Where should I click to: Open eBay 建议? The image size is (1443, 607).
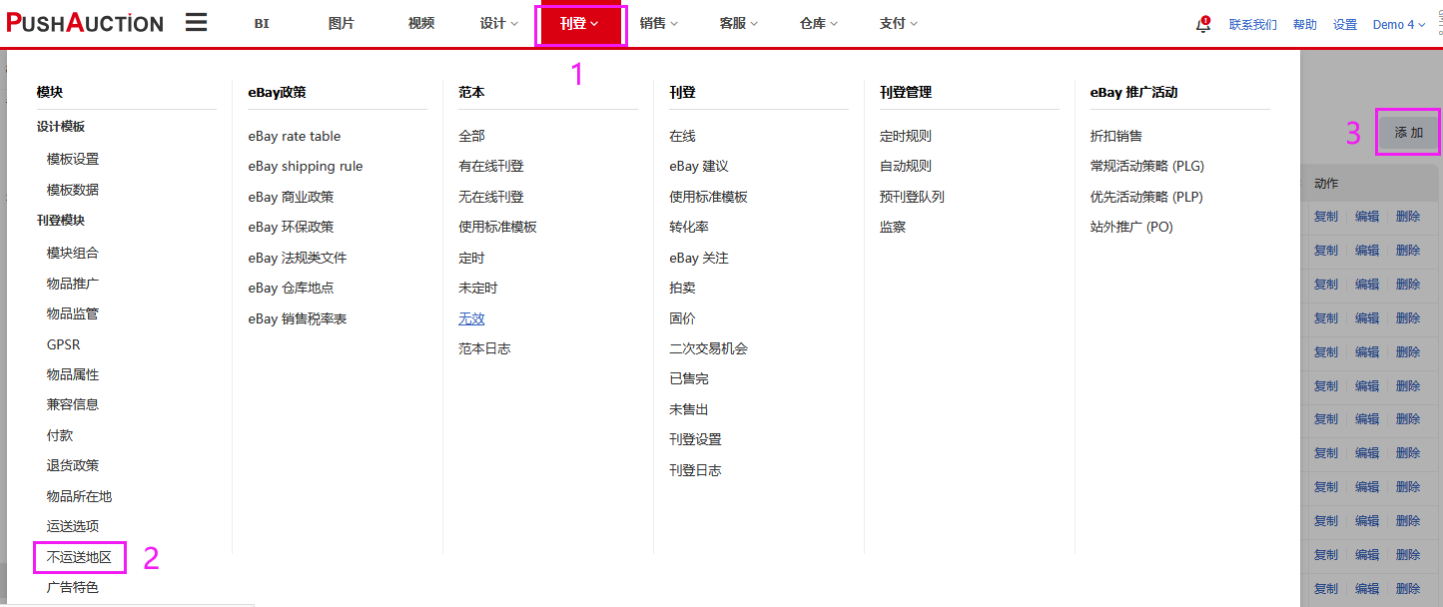point(699,166)
